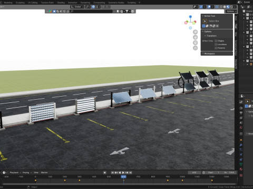Click the keyframe diamond at frame 200
Screen dimensions: 253x189
tap(65, 180)
